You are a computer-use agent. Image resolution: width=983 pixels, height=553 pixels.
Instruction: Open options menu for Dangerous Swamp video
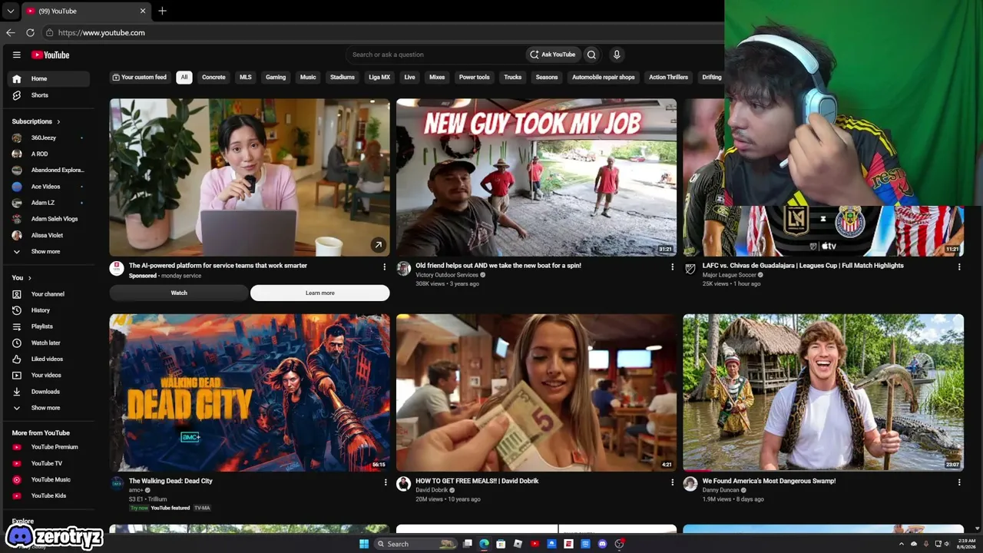(x=959, y=482)
